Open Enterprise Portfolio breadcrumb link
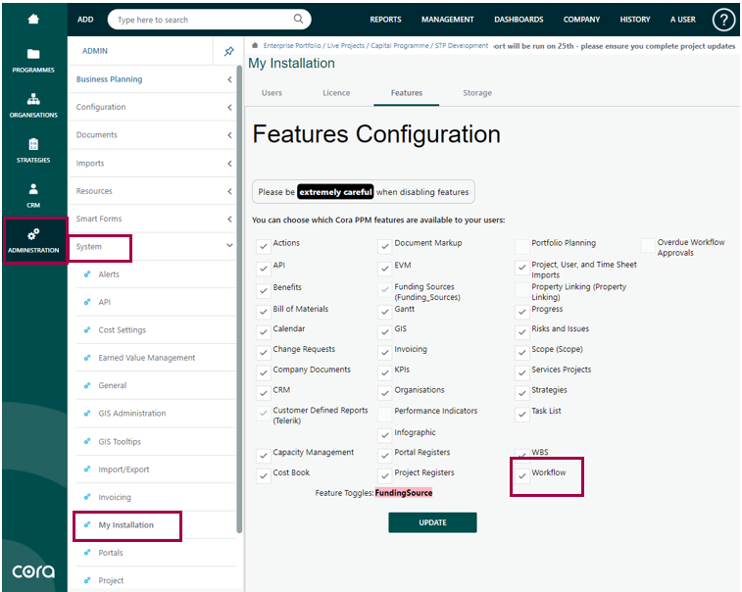This screenshot has height=592, width=742. tap(292, 45)
